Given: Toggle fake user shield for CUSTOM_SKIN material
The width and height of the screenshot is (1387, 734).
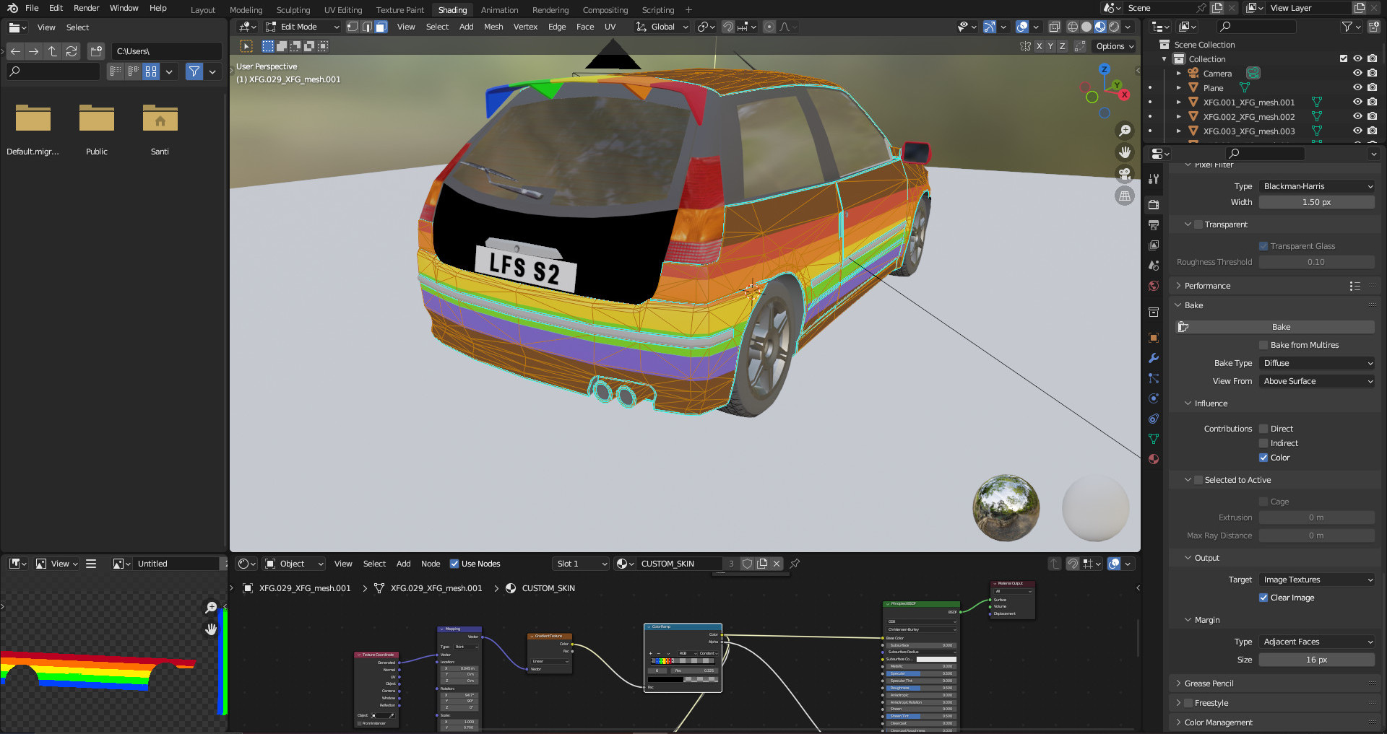Looking at the screenshot, I should 748,564.
